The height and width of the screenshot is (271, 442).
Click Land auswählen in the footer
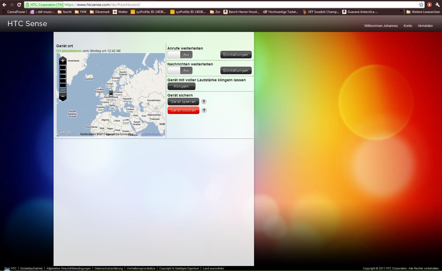click(213, 268)
